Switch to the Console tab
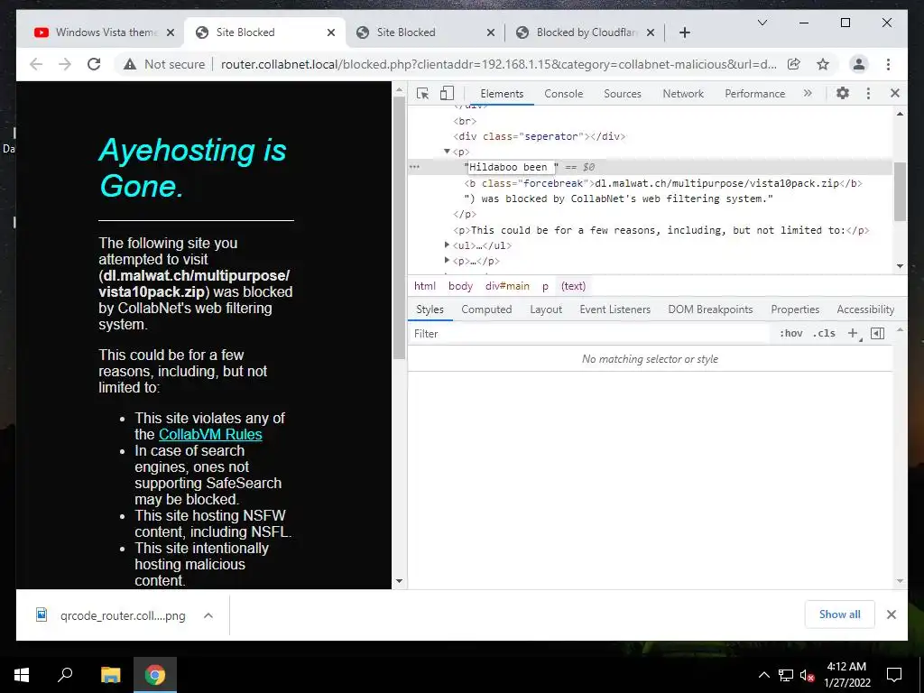The height and width of the screenshot is (693, 924). tap(563, 94)
